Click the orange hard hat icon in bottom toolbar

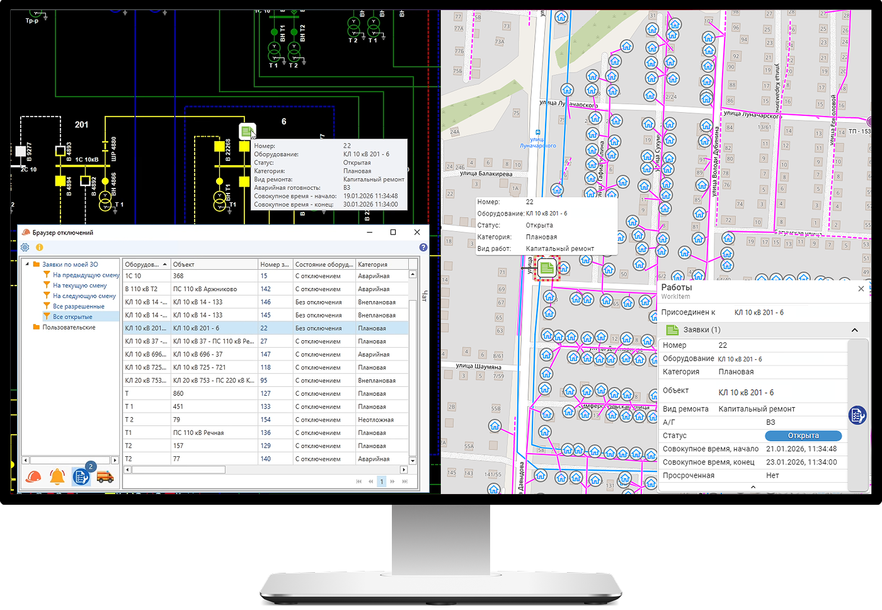point(33,477)
